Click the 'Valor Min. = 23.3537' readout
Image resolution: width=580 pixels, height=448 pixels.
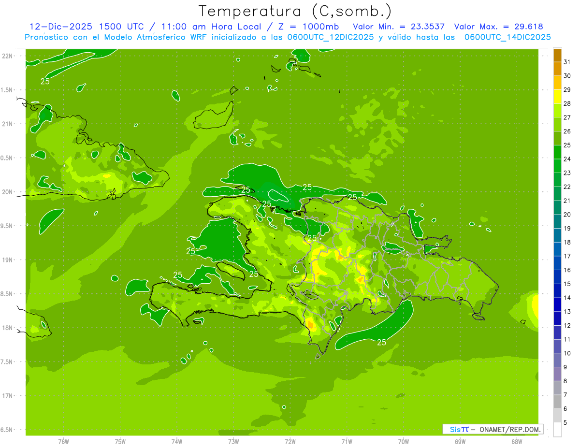(x=399, y=27)
